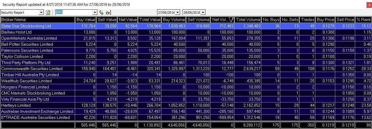The height and width of the screenshot is (129, 372).
Task: Click the totals row trades count 350
Action: pyautogui.click(x=311, y=125)
